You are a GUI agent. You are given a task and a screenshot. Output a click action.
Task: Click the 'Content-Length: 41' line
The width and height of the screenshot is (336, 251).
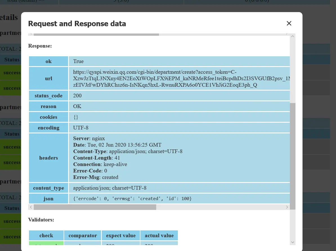coord(97,158)
